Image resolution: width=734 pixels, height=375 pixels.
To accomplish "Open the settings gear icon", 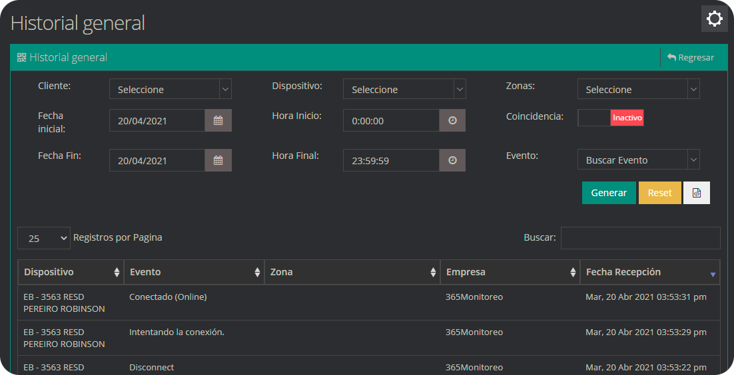I will [714, 19].
